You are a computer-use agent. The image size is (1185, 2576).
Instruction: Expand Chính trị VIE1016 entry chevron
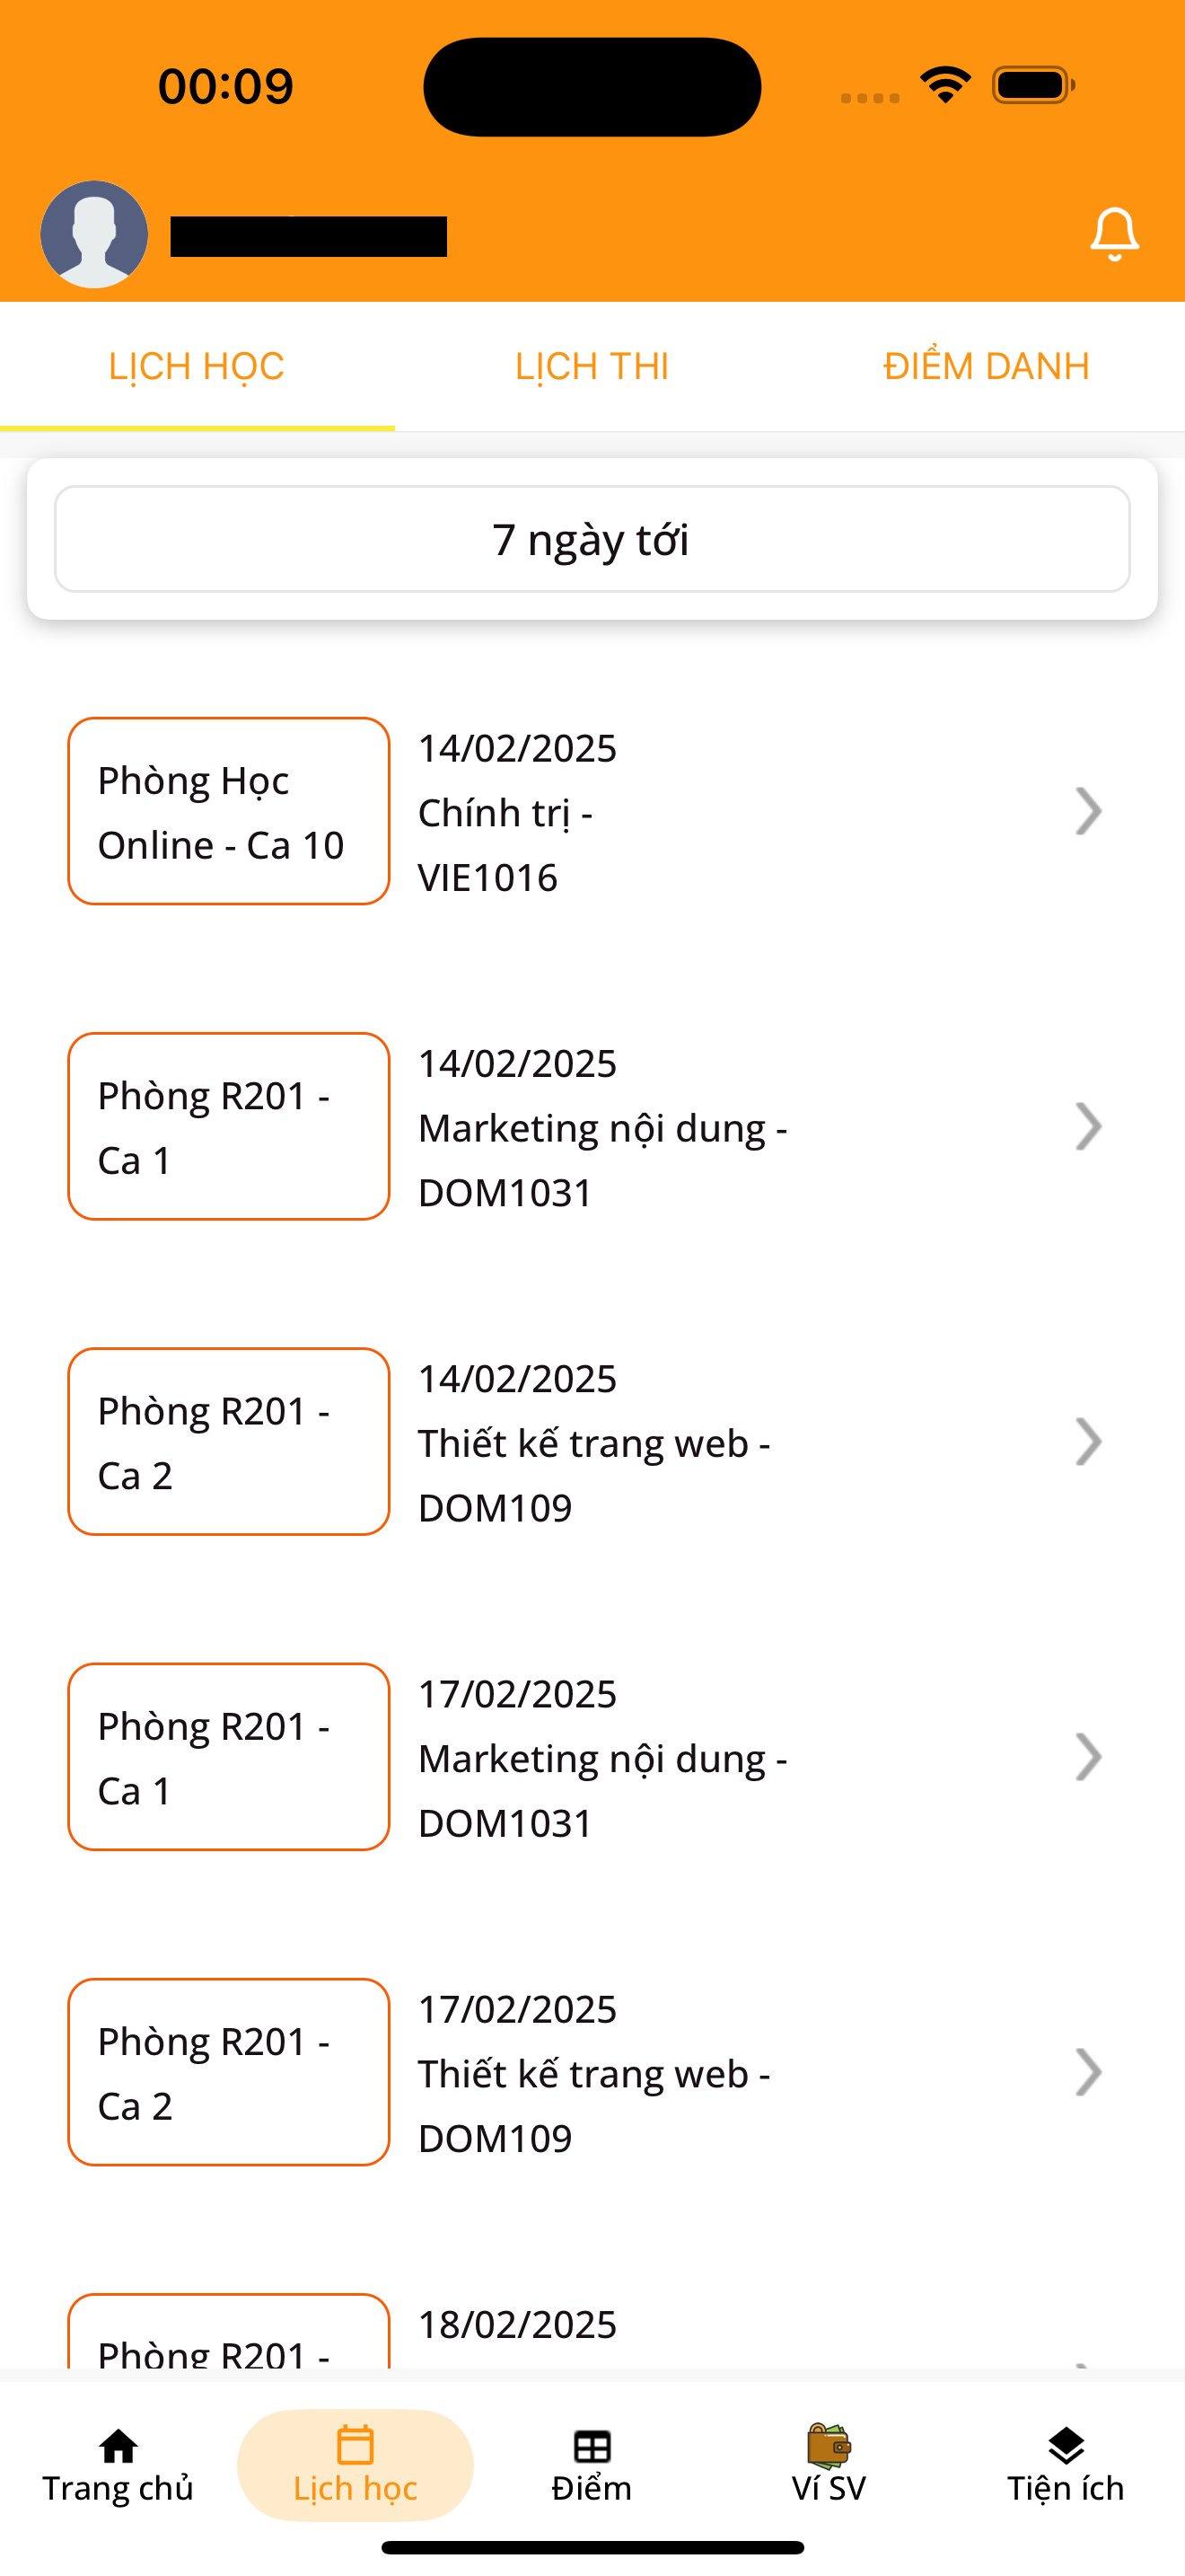(x=1088, y=811)
